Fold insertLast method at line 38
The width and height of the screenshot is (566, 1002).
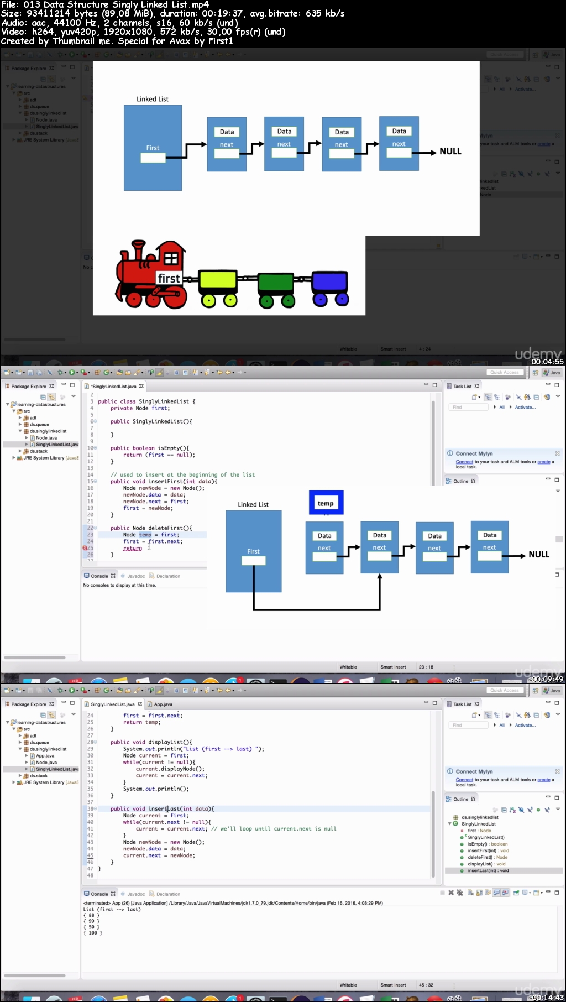pos(95,808)
